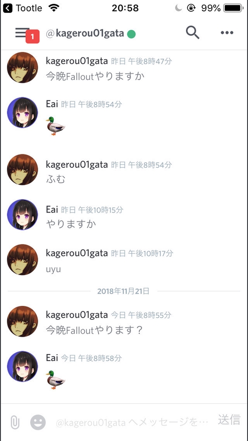Image resolution: width=248 pixels, height=441 pixels.
Task: Focus the message input field
Action: 132,422
